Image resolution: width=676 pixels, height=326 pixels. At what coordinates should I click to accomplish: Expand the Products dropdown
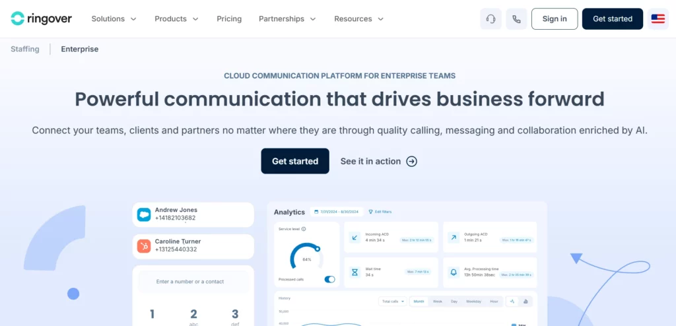click(177, 19)
